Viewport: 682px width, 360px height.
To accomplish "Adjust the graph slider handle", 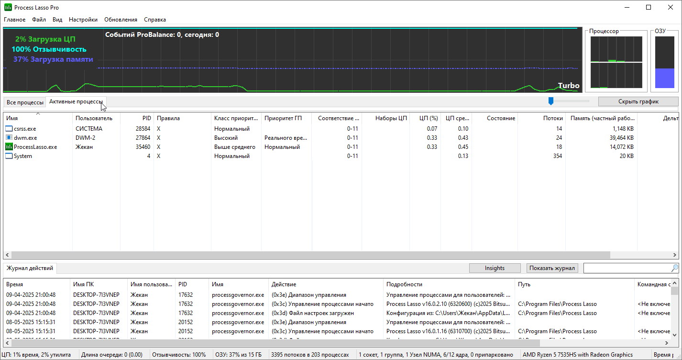I will pos(551,101).
